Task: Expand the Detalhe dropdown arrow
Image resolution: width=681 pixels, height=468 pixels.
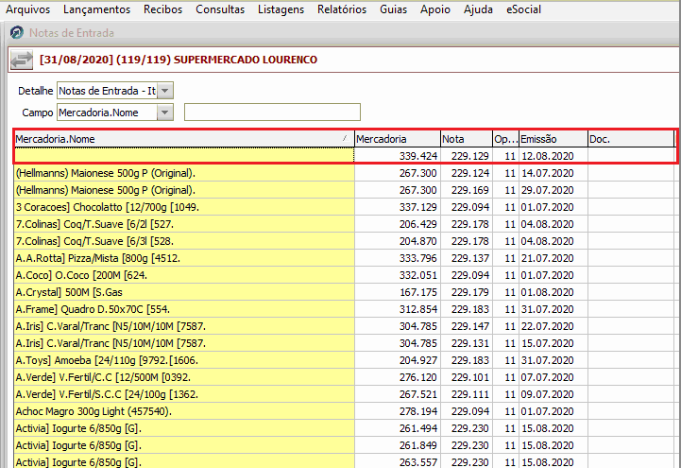Action: point(165,91)
